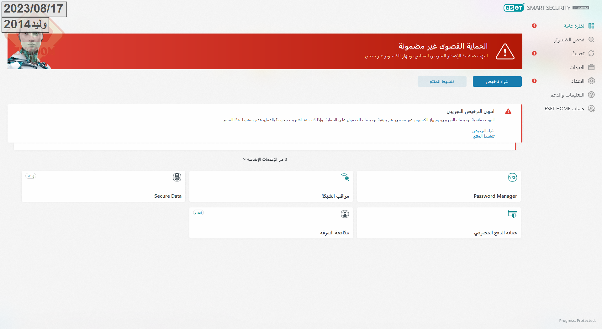Click the إعداد badge on Secure Data card
602x329 pixels.
coord(31,176)
